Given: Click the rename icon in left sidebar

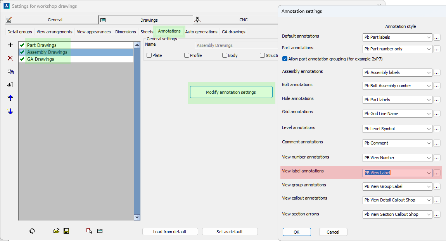Looking at the screenshot, I should [x=10, y=85].
